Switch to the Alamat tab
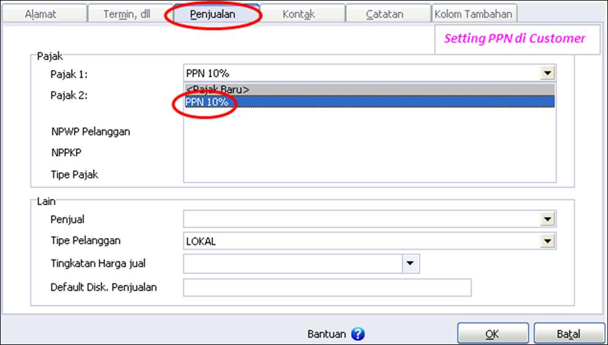The image size is (608, 345). tap(43, 14)
